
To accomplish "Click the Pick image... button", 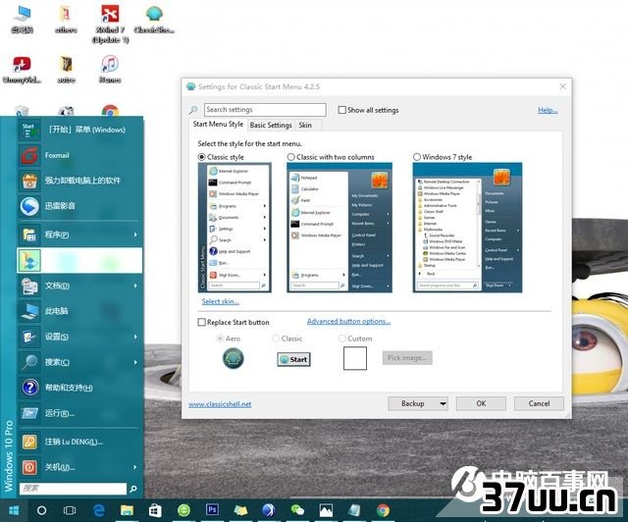I will pyautogui.click(x=407, y=358).
